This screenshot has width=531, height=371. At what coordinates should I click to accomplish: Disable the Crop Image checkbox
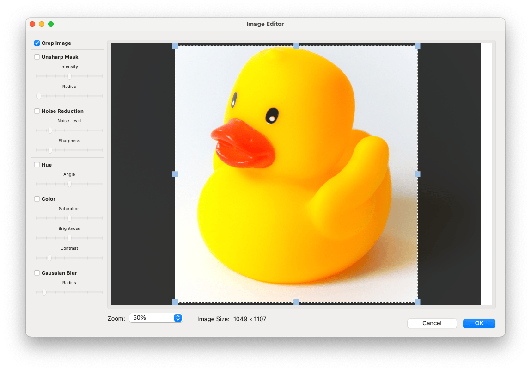pyautogui.click(x=37, y=43)
